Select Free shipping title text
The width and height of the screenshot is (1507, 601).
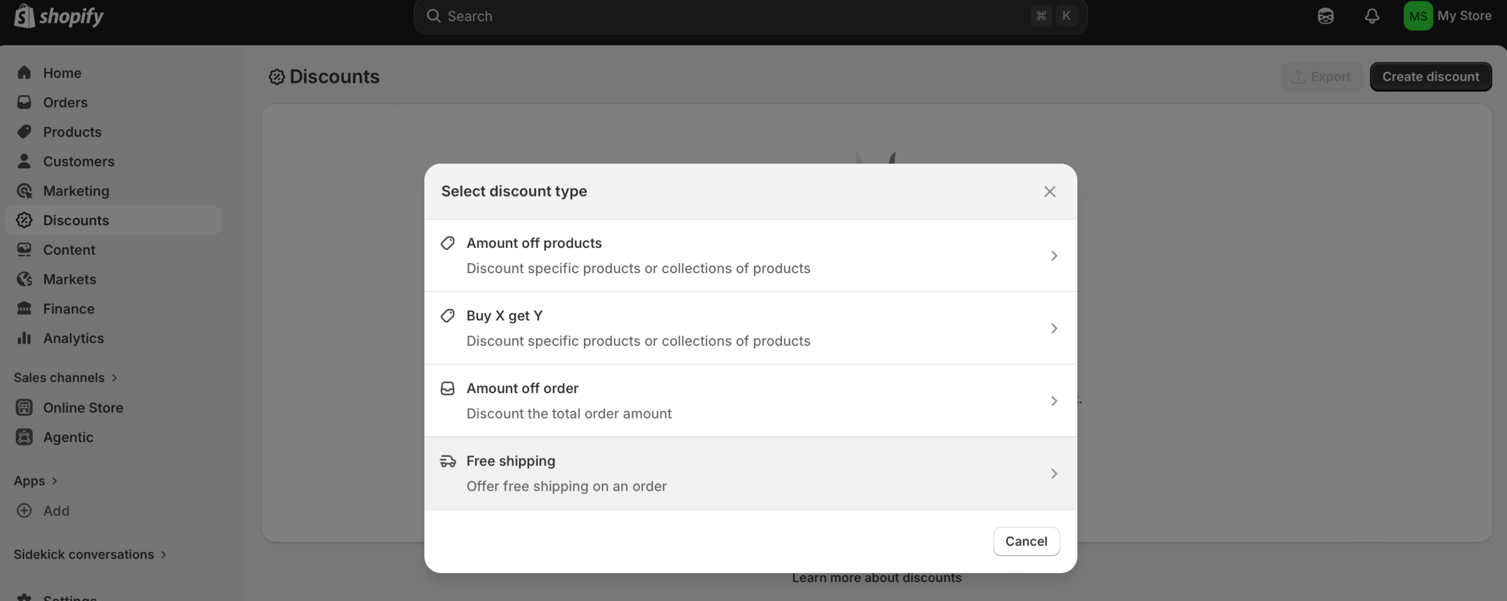[x=510, y=461]
